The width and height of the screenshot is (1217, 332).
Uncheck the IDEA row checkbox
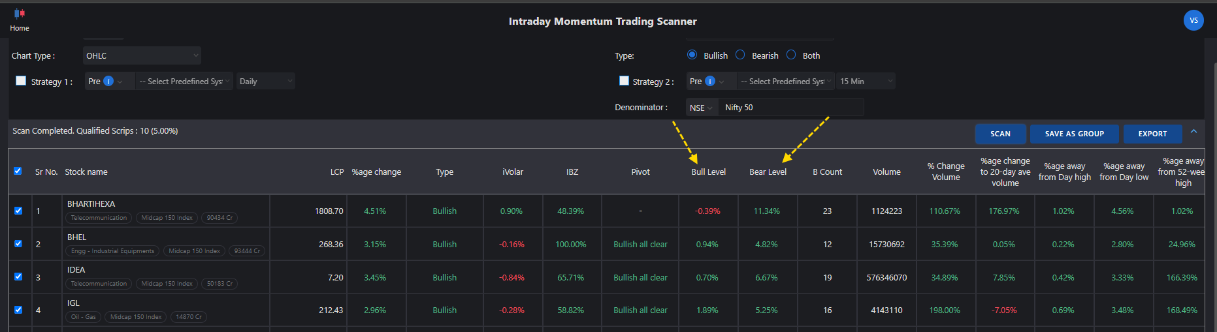[x=18, y=277]
